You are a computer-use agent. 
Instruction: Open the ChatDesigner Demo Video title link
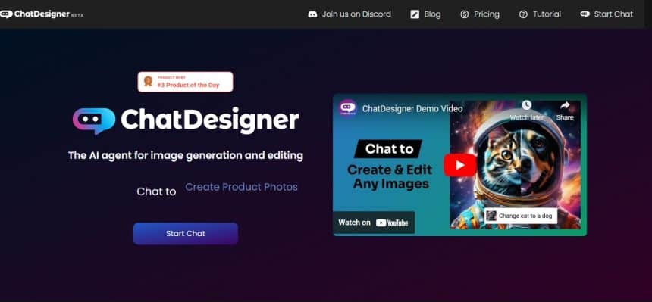click(412, 109)
